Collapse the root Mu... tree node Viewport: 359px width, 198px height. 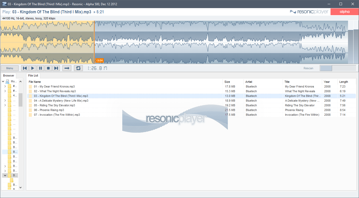click(x=3, y=81)
